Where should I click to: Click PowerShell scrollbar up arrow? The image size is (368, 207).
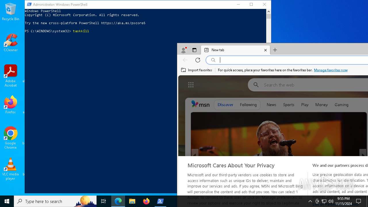coord(269,11)
